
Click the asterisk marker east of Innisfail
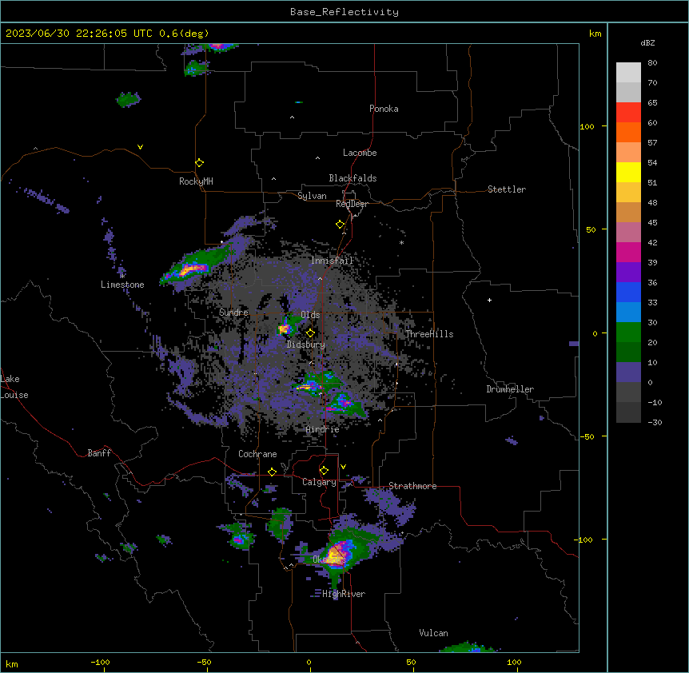(x=401, y=242)
